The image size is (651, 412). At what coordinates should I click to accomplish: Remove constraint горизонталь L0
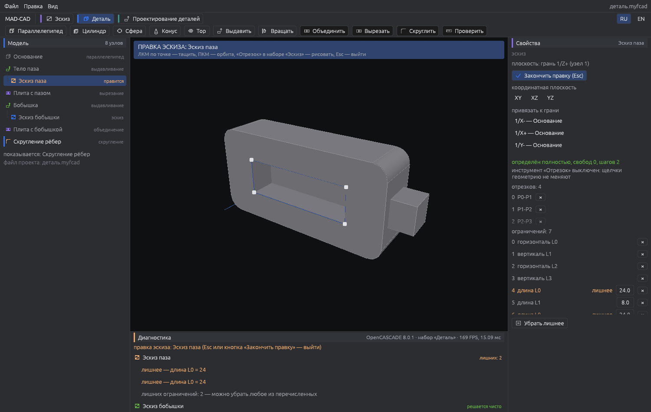coord(642,242)
